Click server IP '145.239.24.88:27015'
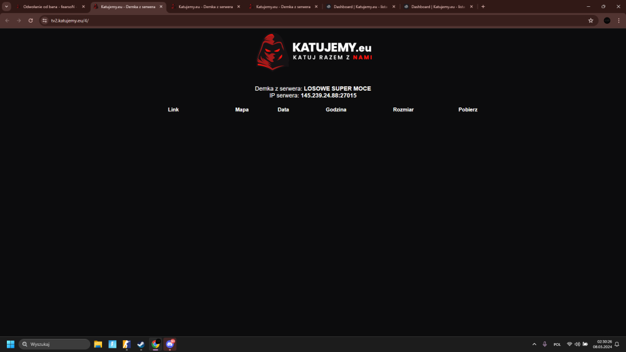 point(329,96)
